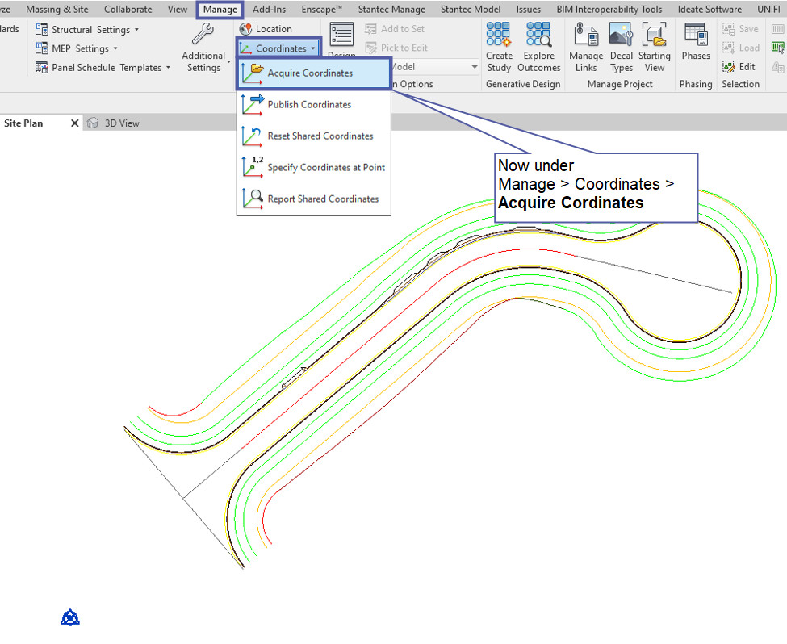This screenshot has height=644, width=787.
Task: Click the Edit selection button
Action: [739, 67]
